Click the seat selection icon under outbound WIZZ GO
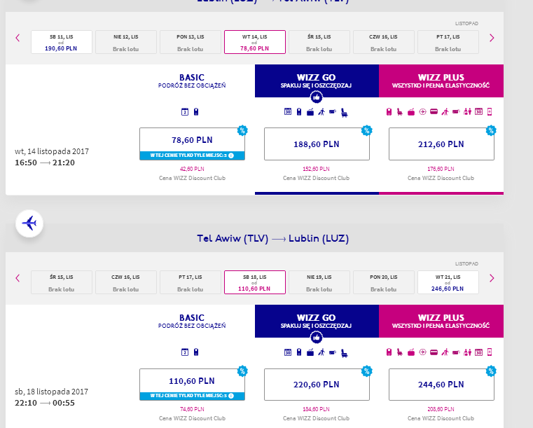This screenshot has width=533, height=428. click(345, 113)
